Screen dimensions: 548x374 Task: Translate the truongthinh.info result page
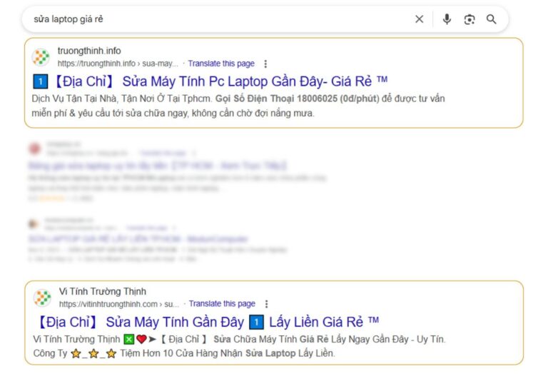tap(221, 64)
